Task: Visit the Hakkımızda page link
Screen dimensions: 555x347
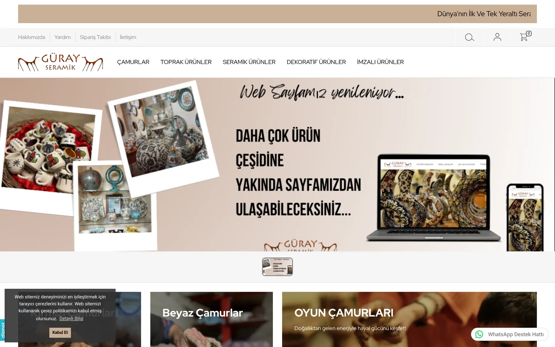Action: point(32,37)
